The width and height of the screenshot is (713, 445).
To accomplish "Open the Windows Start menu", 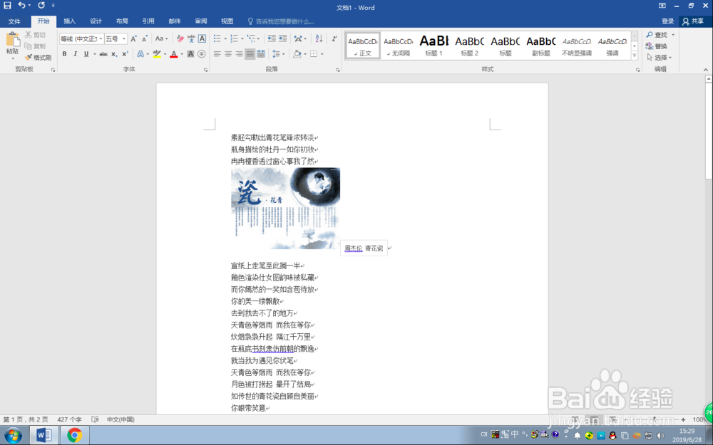I will point(13,436).
